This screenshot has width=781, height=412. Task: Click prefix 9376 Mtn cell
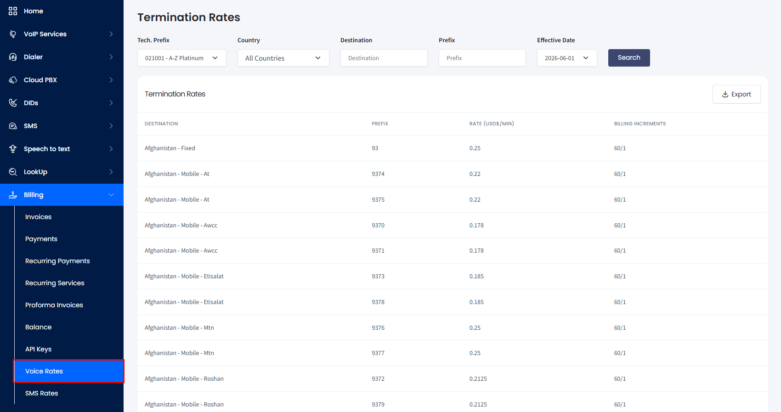(378, 328)
